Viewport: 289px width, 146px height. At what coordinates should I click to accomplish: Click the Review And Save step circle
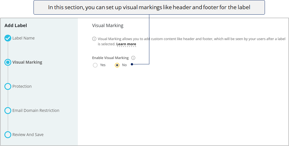coord(8,135)
